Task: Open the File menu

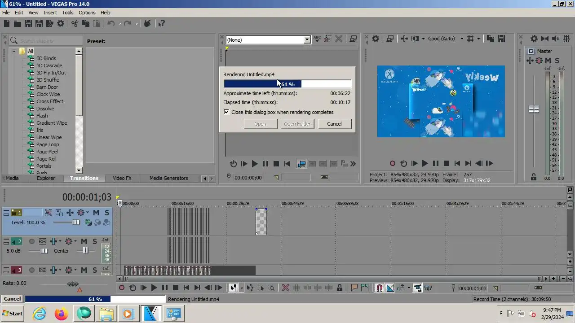Action: (6, 13)
